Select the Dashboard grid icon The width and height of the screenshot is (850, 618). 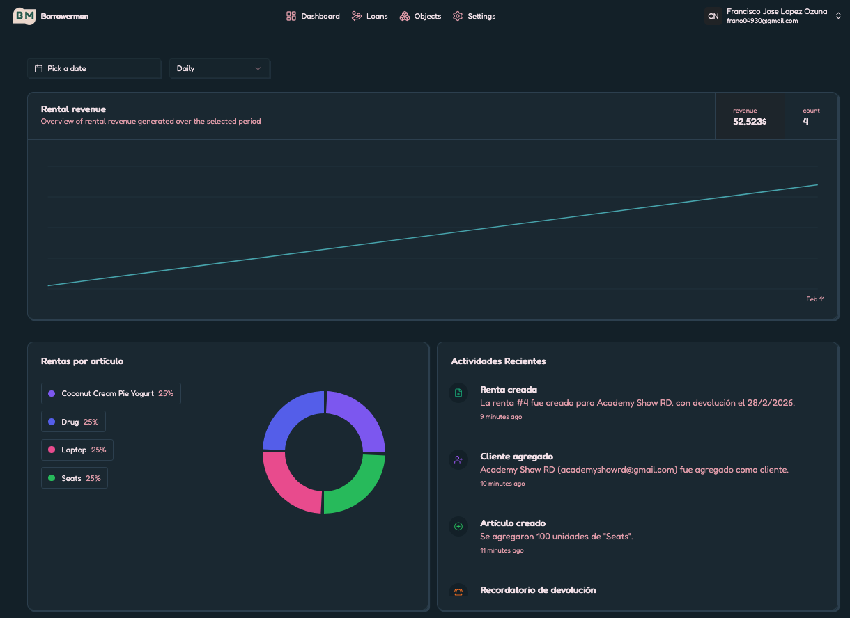pyautogui.click(x=291, y=15)
